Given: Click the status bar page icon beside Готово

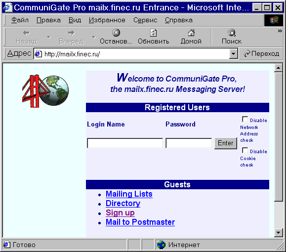Looking at the screenshot, I should click(x=7, y=245).
